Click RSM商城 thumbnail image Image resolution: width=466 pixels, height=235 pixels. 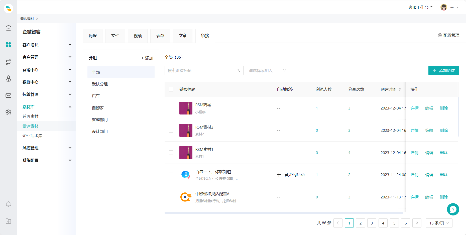[x=186, y=108]
